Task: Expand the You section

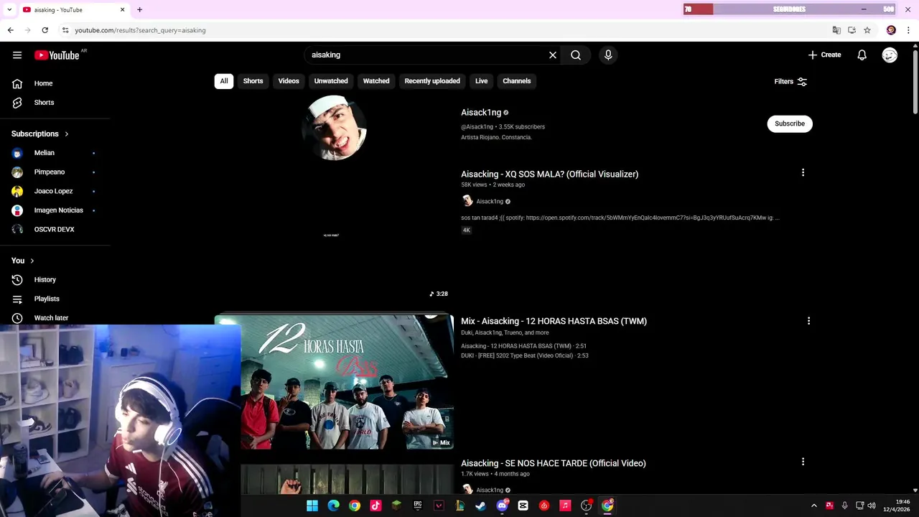Action: pyautogui.click(x=22, y=261)
